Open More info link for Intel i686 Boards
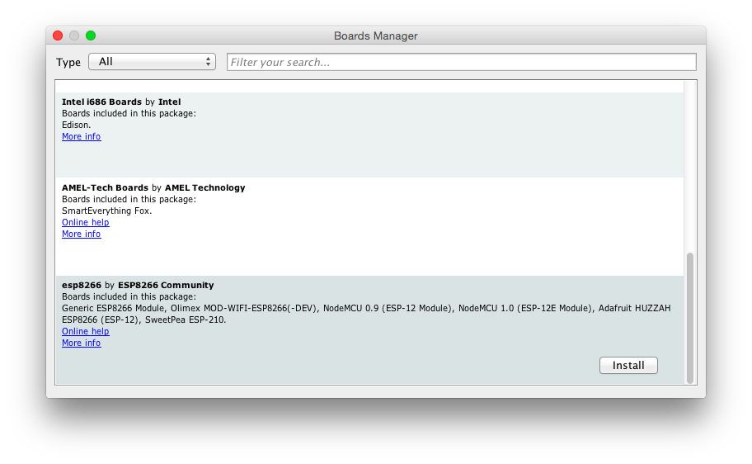 point(81,136)
